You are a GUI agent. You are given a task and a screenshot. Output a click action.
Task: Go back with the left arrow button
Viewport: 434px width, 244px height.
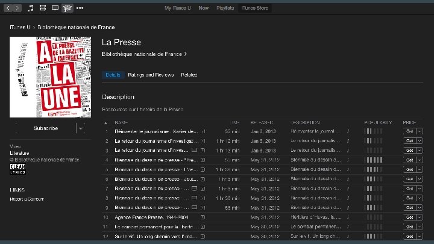[8, 8]
